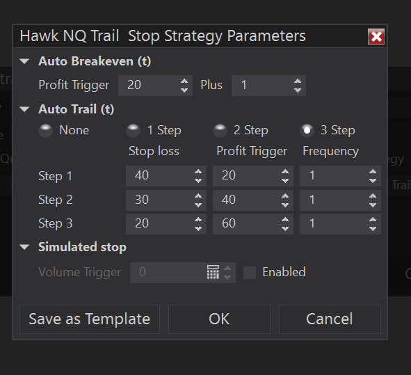This screenshot has height=375, width=411.
Task: Increase the Auto Breakeven Profit Trigger value
Action: [x=184, y=81]
